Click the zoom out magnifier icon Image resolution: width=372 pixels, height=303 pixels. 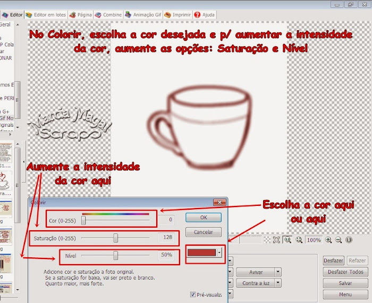pos(339,240)
